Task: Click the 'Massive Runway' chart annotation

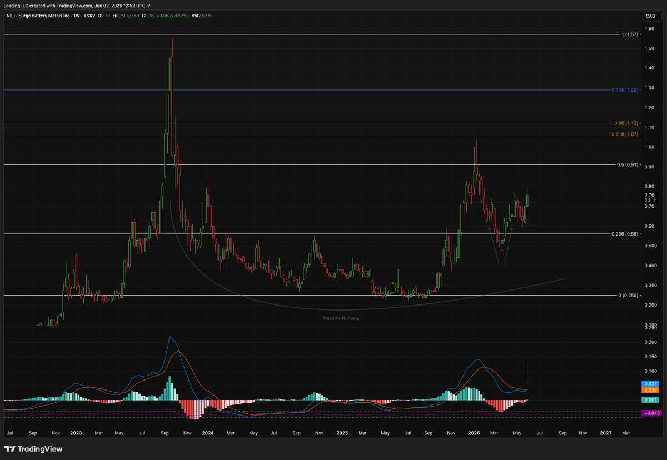Action: [341, 318]
